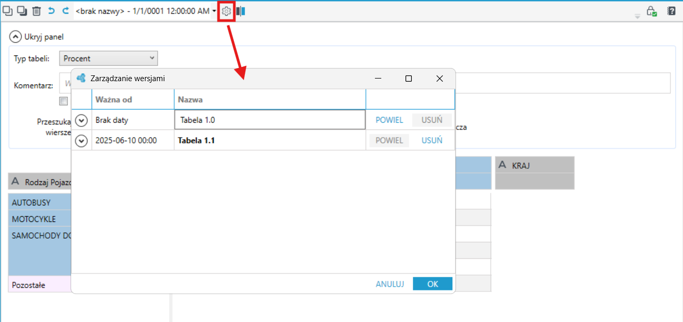Open version management via the gear icon
Screen dimensions: 683x322
click(x=226, y=11)
